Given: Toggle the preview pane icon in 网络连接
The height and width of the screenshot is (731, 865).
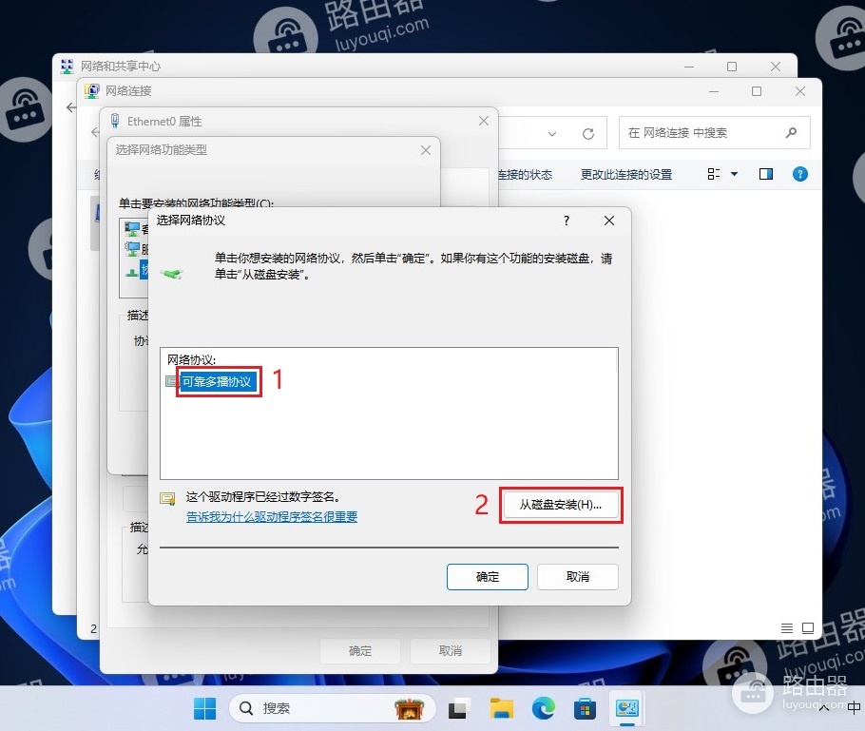Looking at the screenshot, I should [766, 174].
